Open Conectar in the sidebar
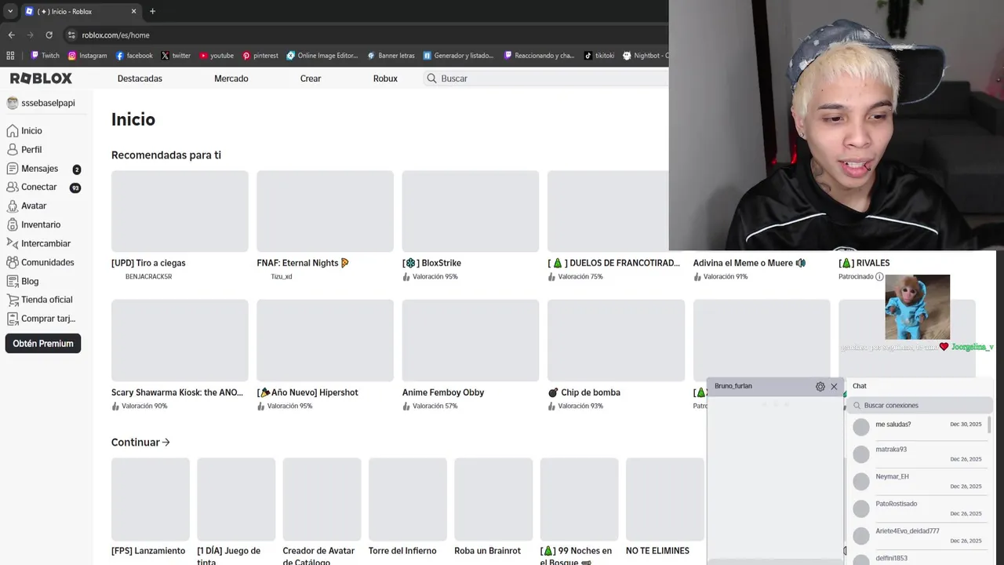1004x565 pixels. point(39,188)
